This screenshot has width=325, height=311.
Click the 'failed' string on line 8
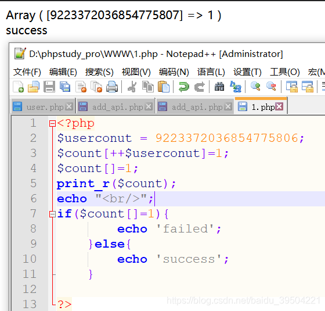pyautogui.click(x=185, y=229)
